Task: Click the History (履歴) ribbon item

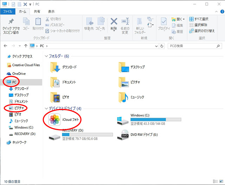Action: 177,32
